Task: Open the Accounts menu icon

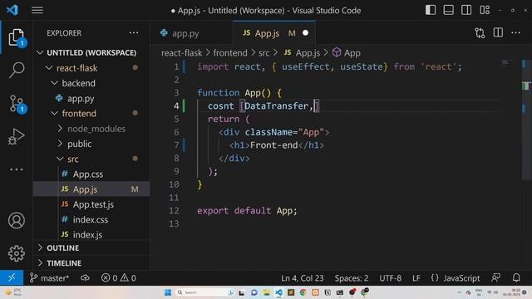Action: (17, 221)
